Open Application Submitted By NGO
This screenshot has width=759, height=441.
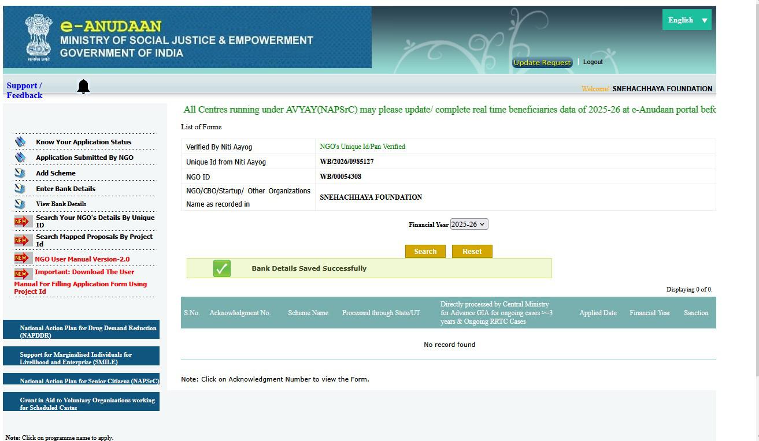click(84, 158)
